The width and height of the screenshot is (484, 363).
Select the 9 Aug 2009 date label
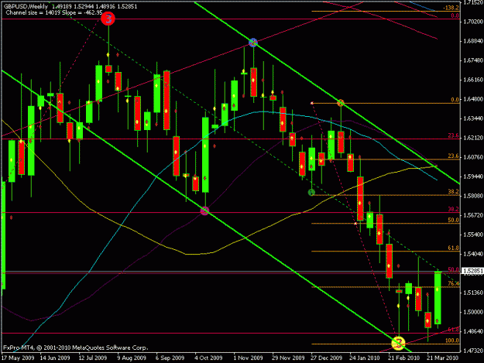[x=132, y=358]
